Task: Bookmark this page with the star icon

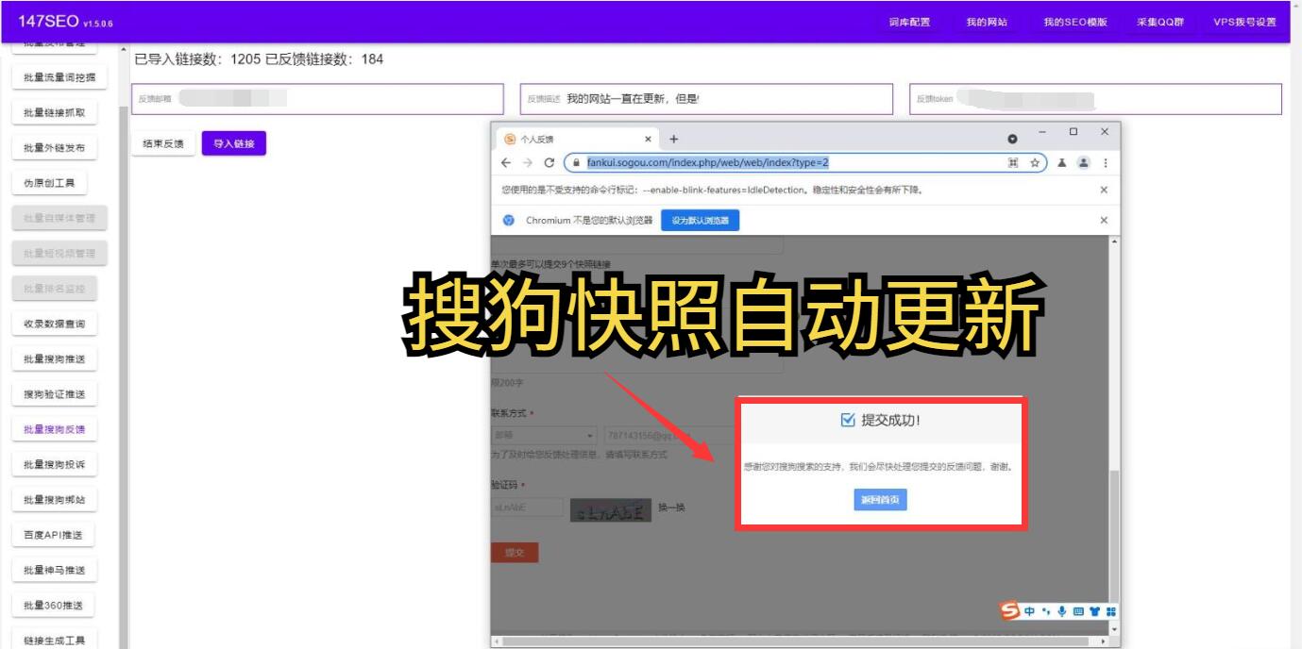Action: click(x=1035, y=162)
